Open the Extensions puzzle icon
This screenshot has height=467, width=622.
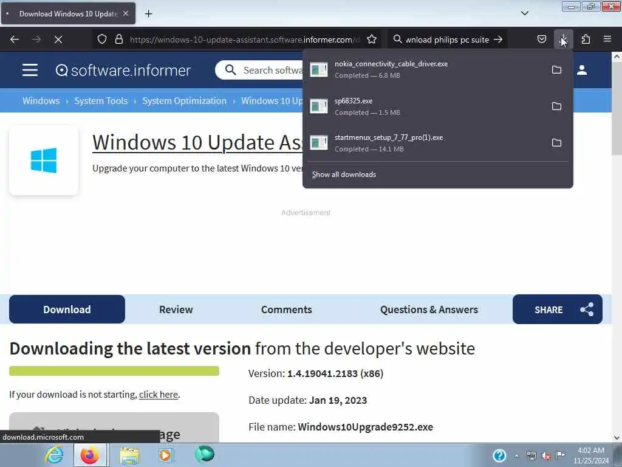(586, 40)
